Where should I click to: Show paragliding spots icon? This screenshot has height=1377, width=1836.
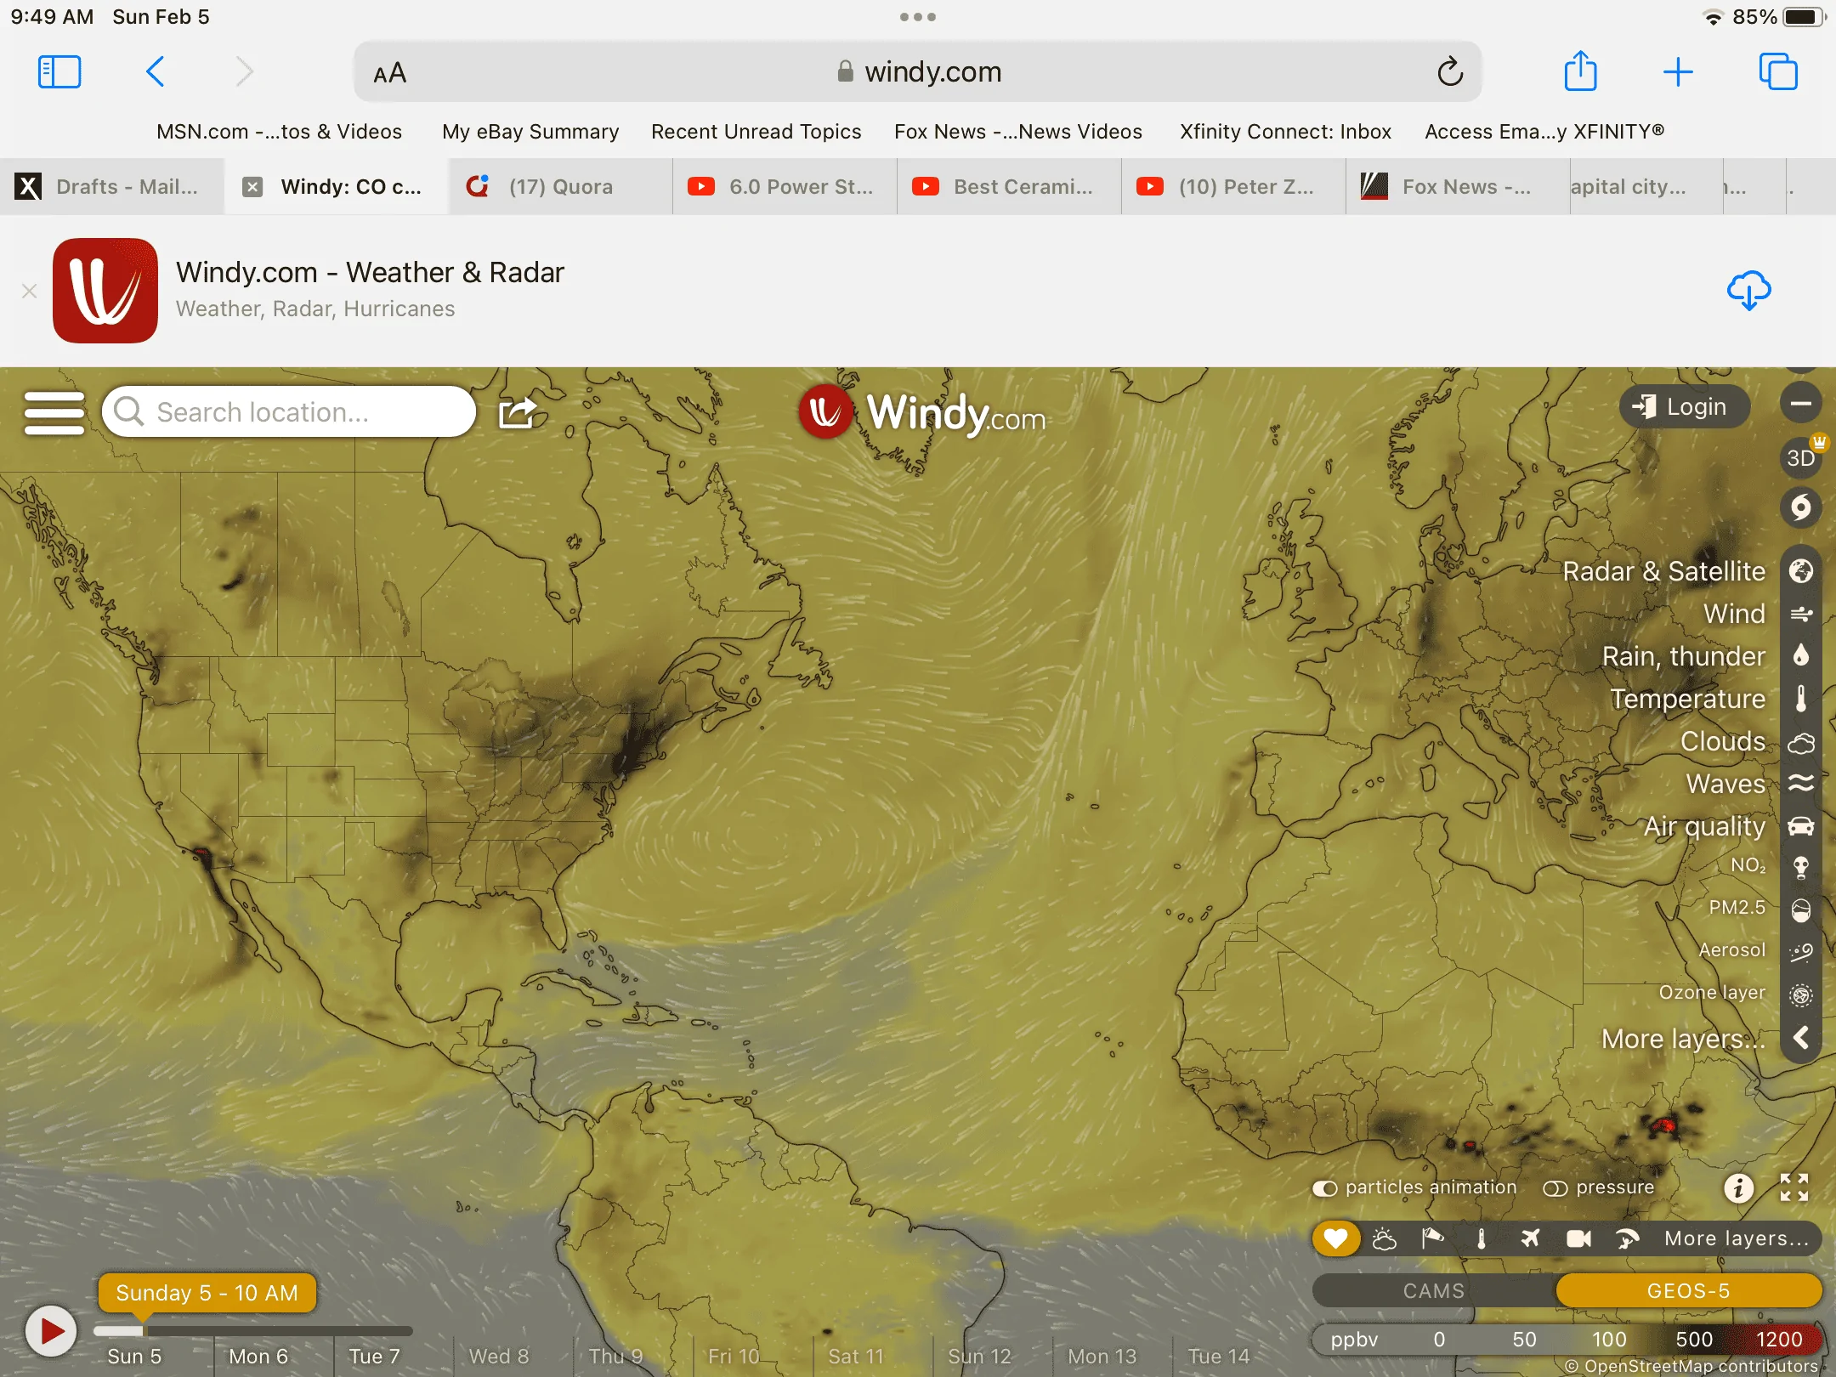[1627, 1238]
